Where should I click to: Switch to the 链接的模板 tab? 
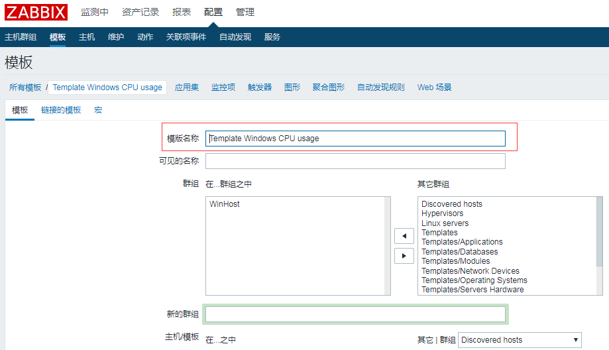tap(61, 110)
